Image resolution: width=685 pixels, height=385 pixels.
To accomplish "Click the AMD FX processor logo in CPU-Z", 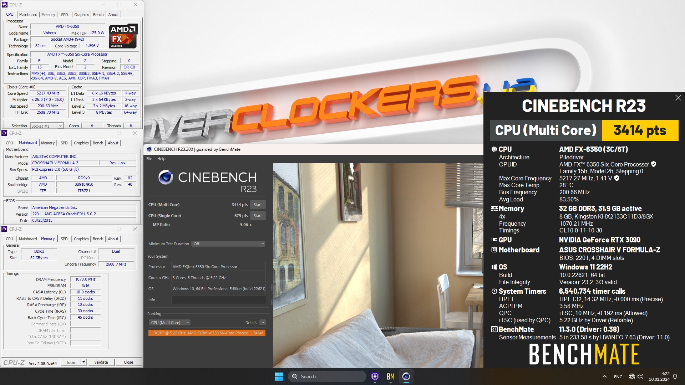I will pos(123,36).
